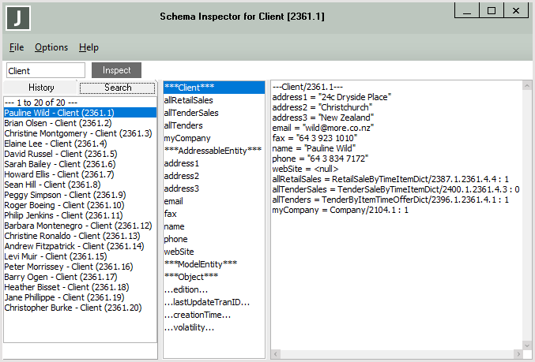Click the J application icon in title bar
Viewport: 535px width, 362px height.
[x=18, y=17]
